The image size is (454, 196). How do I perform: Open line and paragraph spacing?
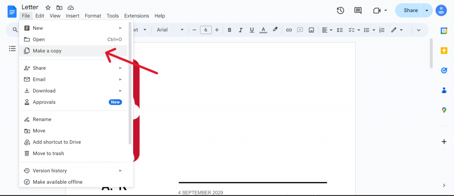click(x=340, y=30)
